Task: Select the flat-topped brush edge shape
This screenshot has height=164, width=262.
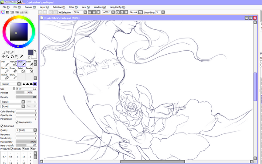Action: tap(35, 84)
